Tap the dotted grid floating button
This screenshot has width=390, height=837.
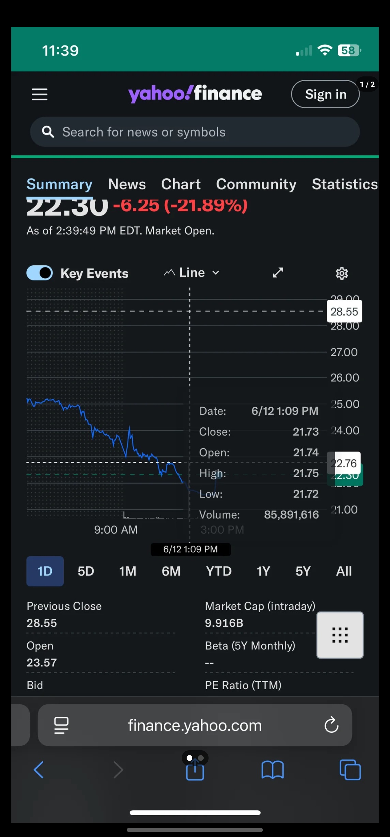pyautogui.click(x=340, y=635)
